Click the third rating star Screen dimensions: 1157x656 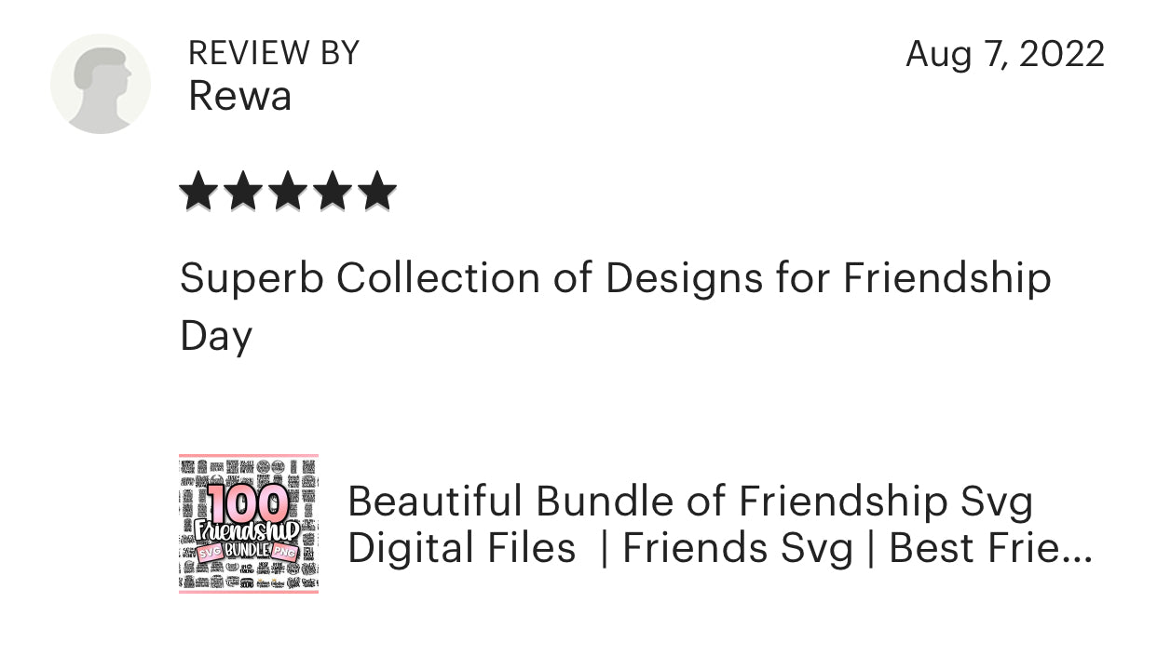(288, 192)
